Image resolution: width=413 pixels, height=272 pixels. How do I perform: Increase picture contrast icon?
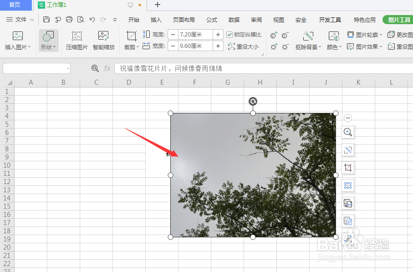pyautogui.click(x=274, y=35)
